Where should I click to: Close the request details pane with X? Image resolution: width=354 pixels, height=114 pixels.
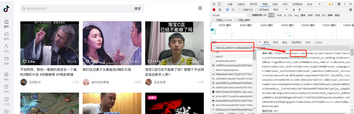[259, 43]
